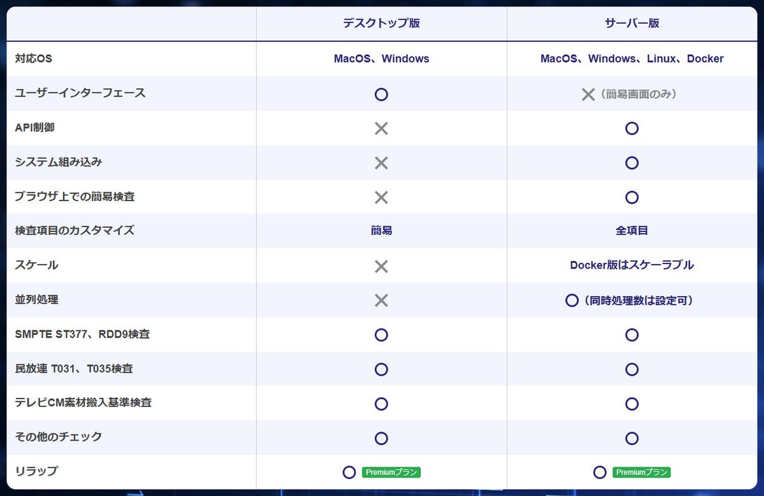Click the circle for server ブラウザ上での簡易検査
Image resolution: width=764 pixels, height=496 pixels.
pos(632,197)
